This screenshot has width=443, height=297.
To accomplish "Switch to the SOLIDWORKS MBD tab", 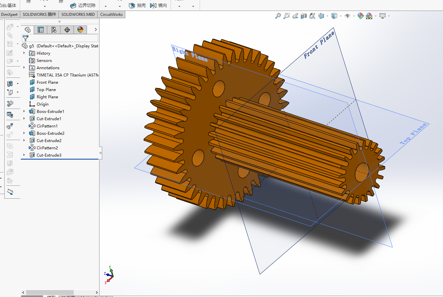I will (78, 14).
